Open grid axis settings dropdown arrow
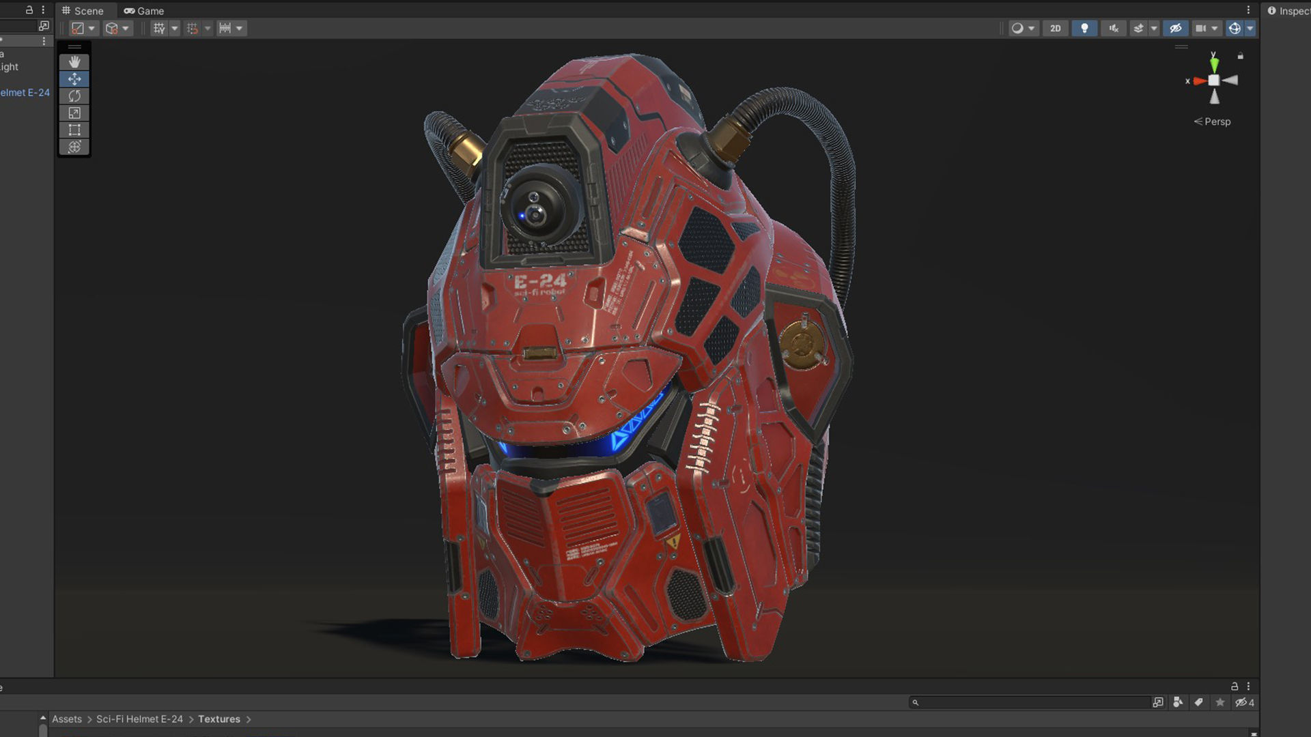1311x737 pixels. point(175,28)
